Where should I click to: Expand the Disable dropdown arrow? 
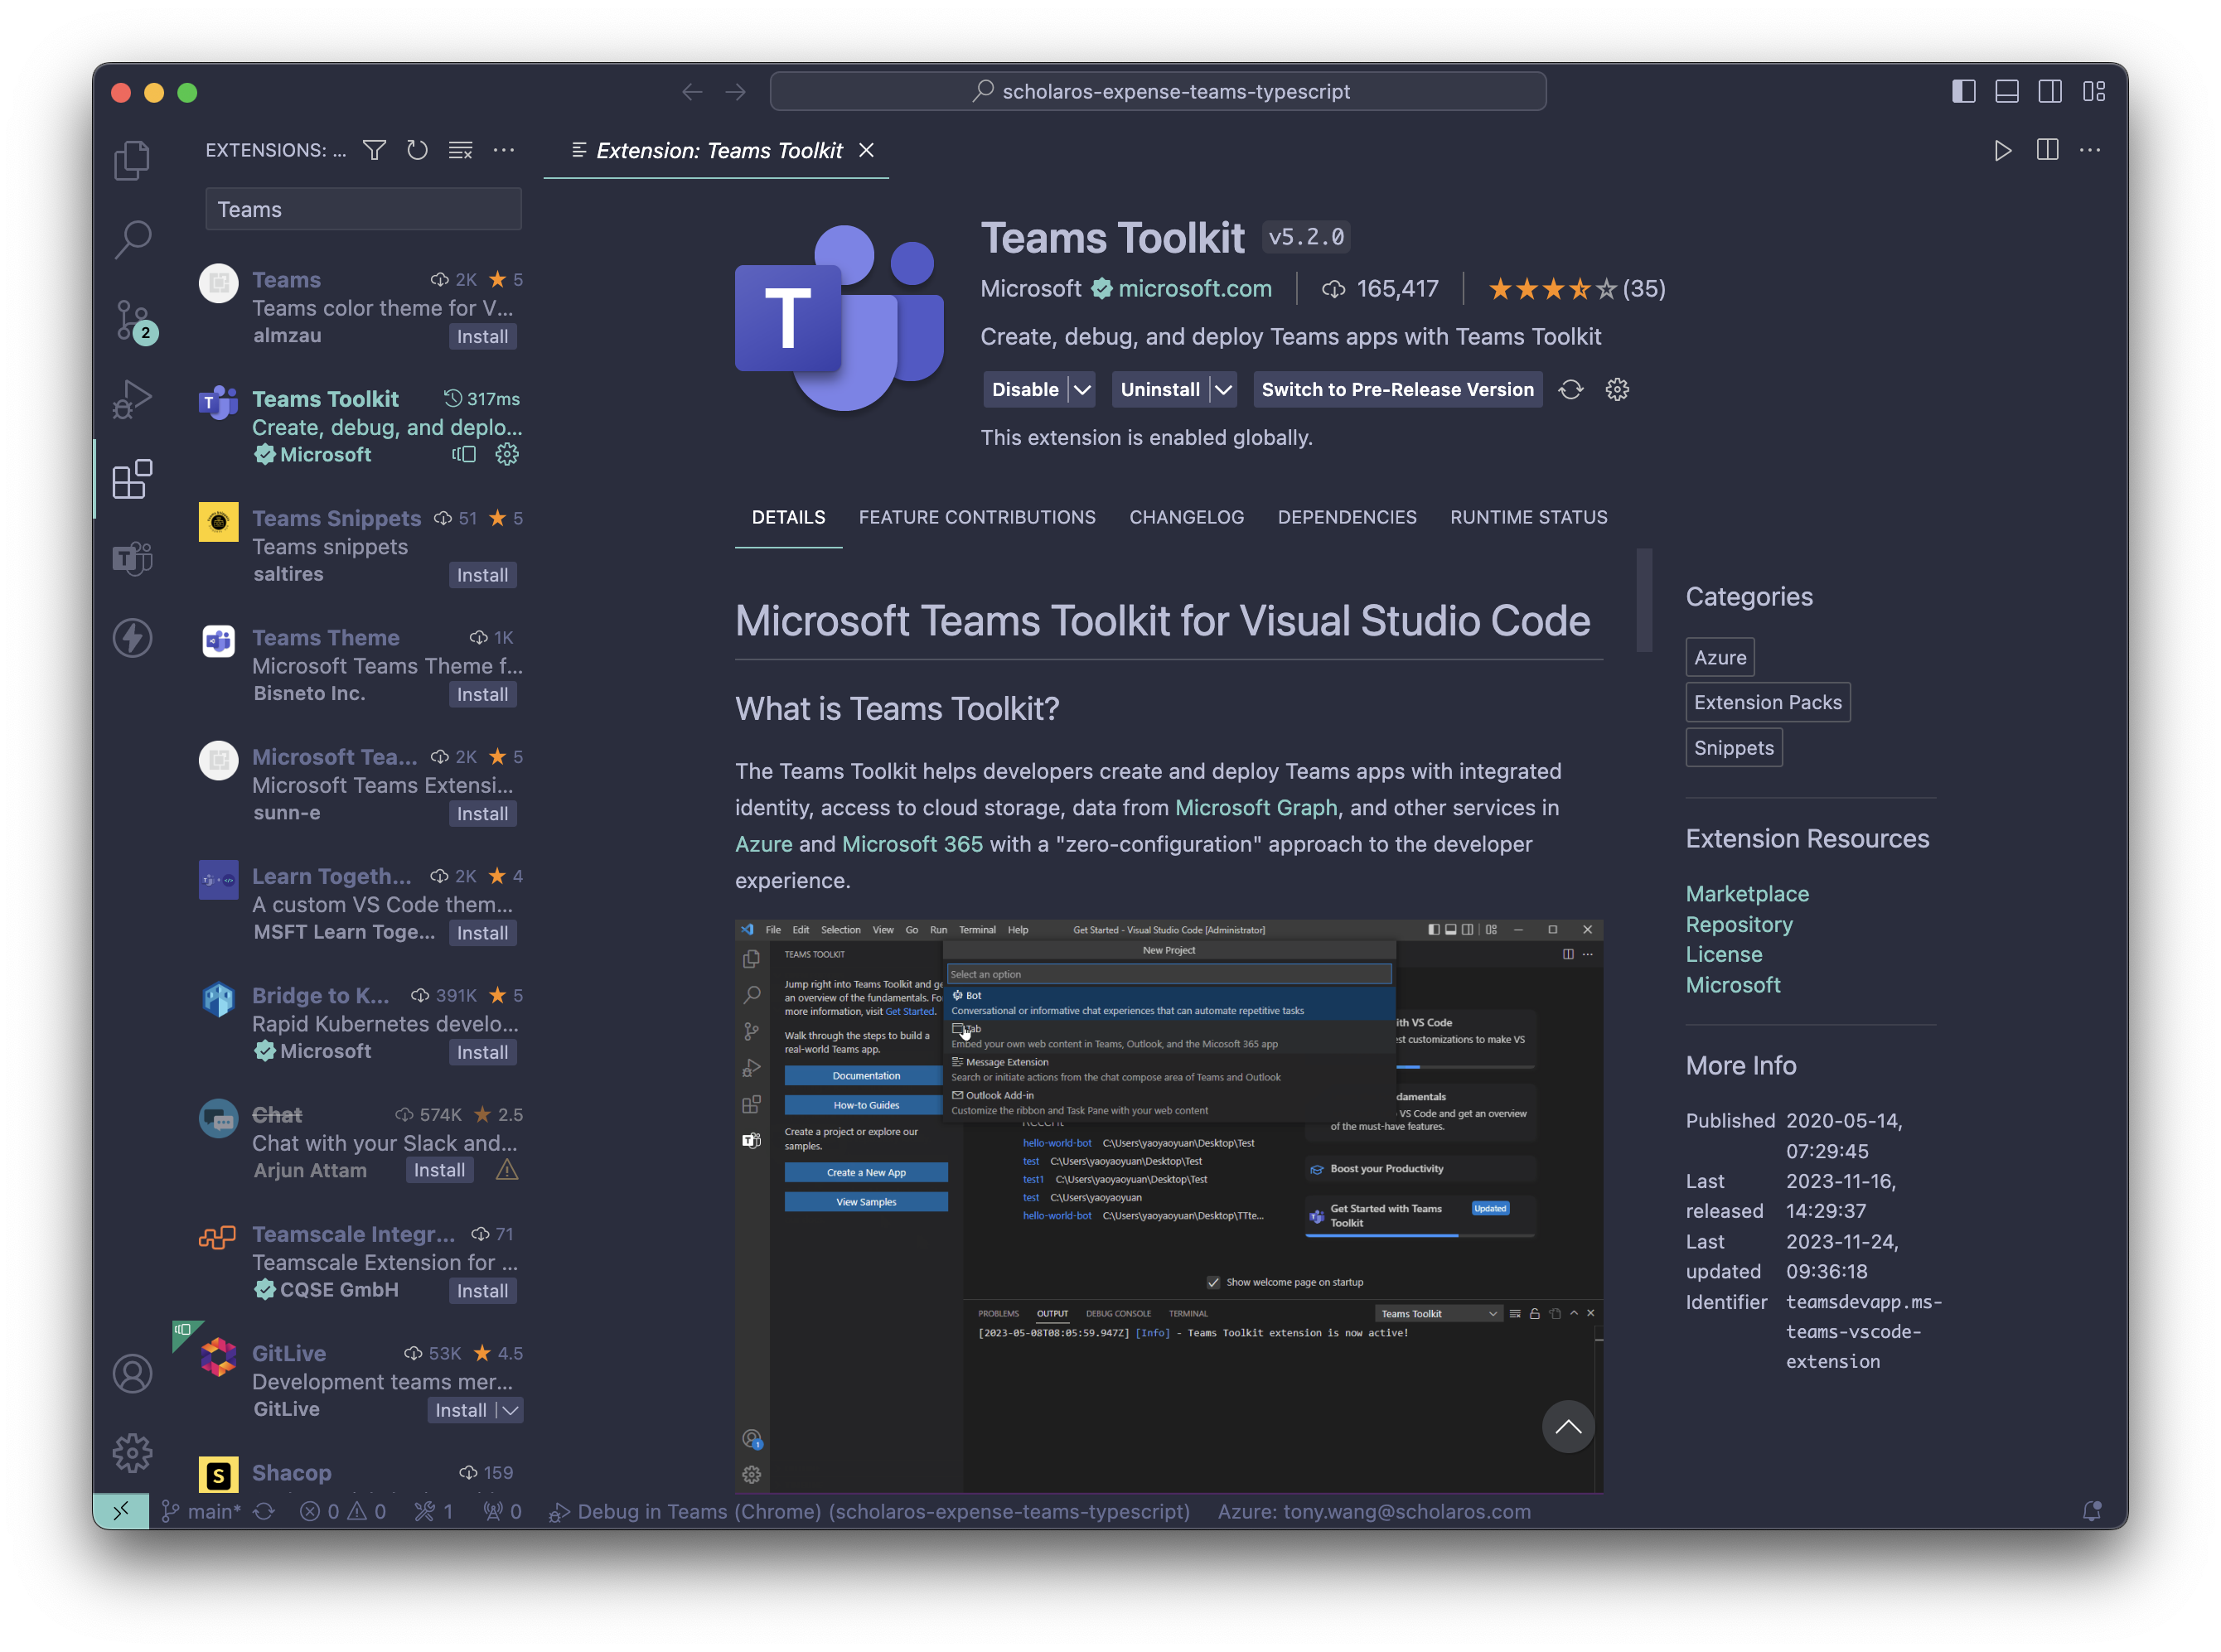click(1082, 390)
